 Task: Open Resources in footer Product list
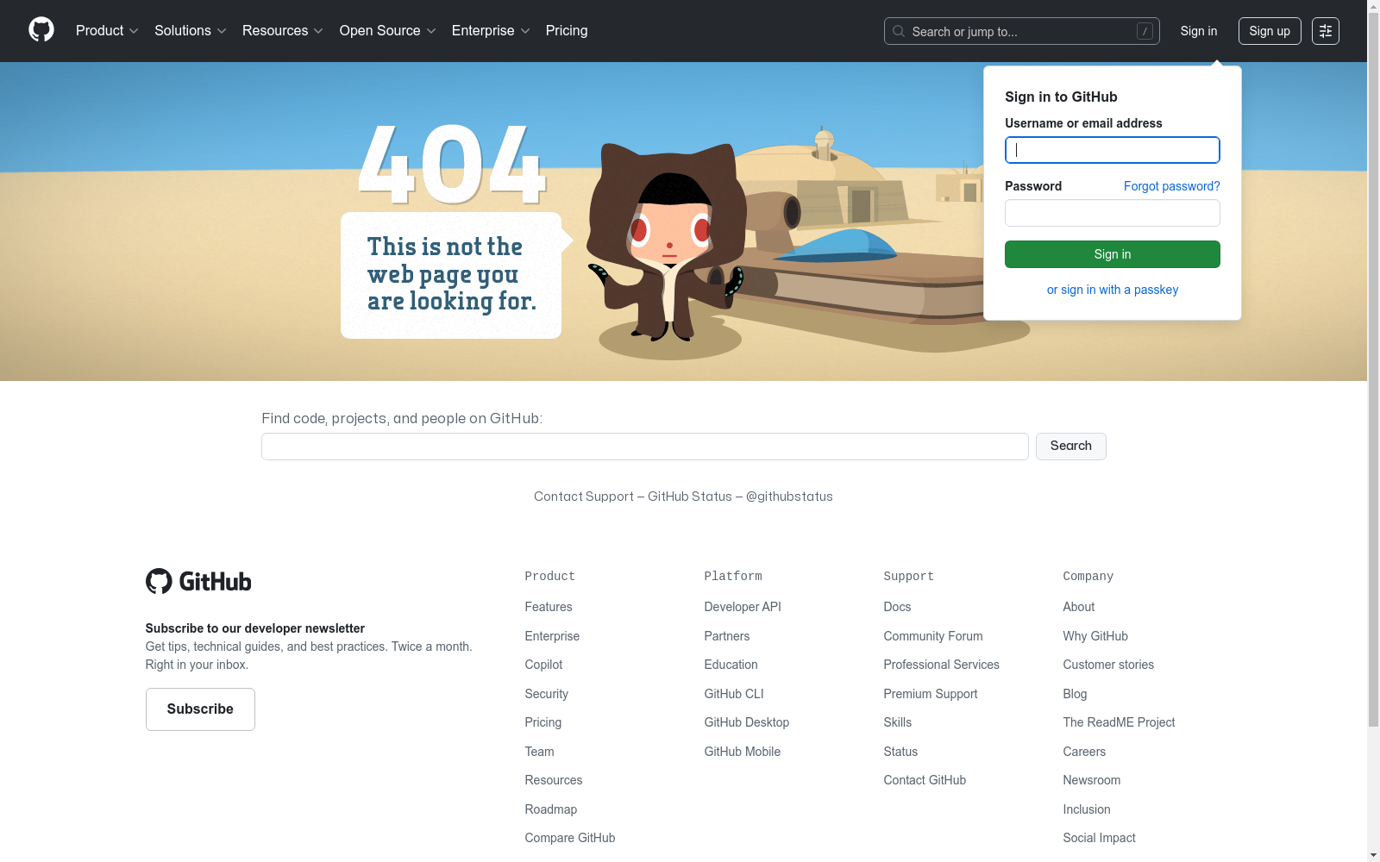pos(554,780)
